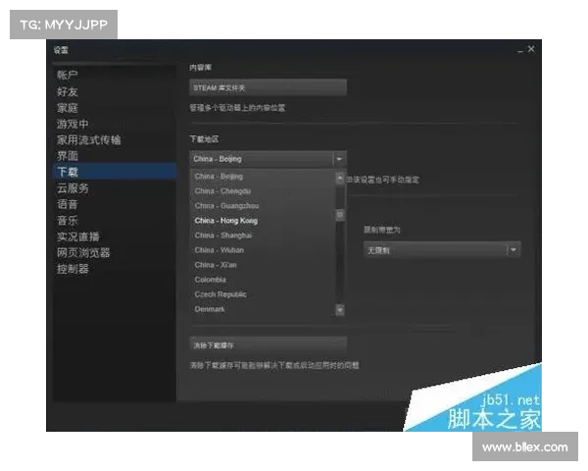588x471 pixels.
Task: Switch to 控制器 settings section
Action: coord(73,268)
